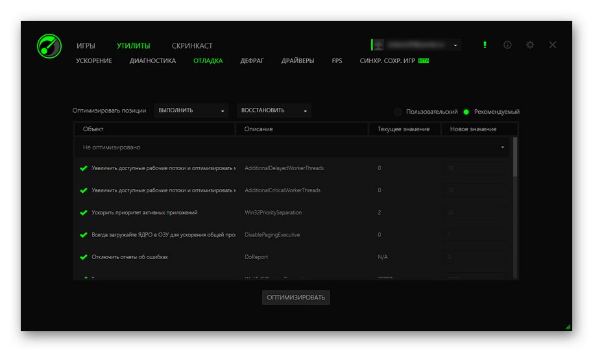
Task: Select the Пользовательский radio button
Action: tap(398, 112)
